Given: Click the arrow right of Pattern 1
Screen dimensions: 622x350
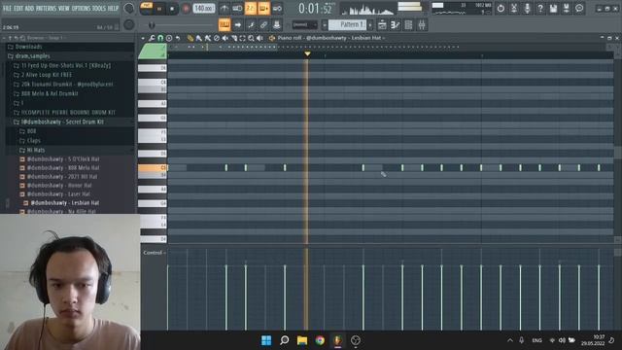Looking at the screenshot, I should tap(370, 24).
